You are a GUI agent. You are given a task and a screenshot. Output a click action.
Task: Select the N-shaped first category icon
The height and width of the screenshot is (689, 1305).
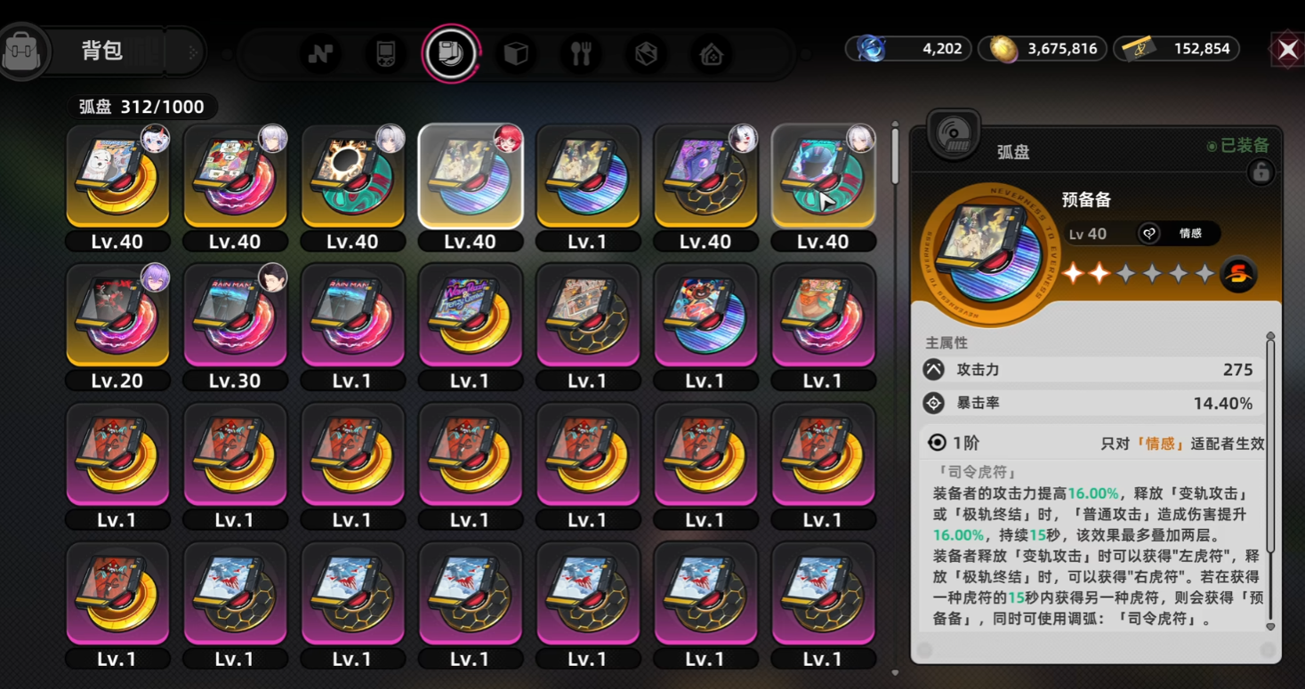tap(321, 54)
